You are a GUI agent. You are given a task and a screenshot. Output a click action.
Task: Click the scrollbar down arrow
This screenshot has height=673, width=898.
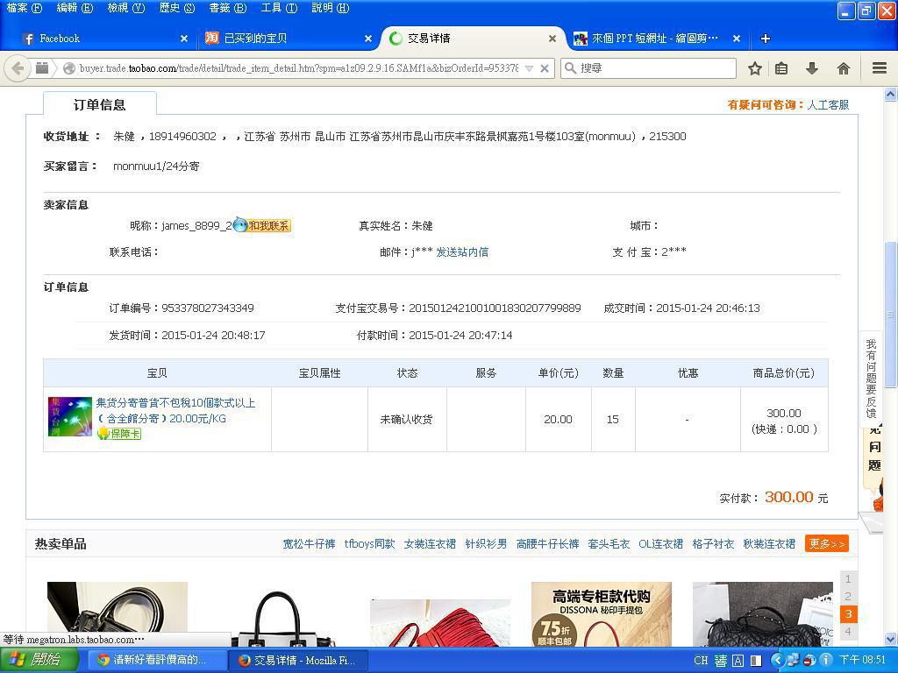tap(891, 639)
